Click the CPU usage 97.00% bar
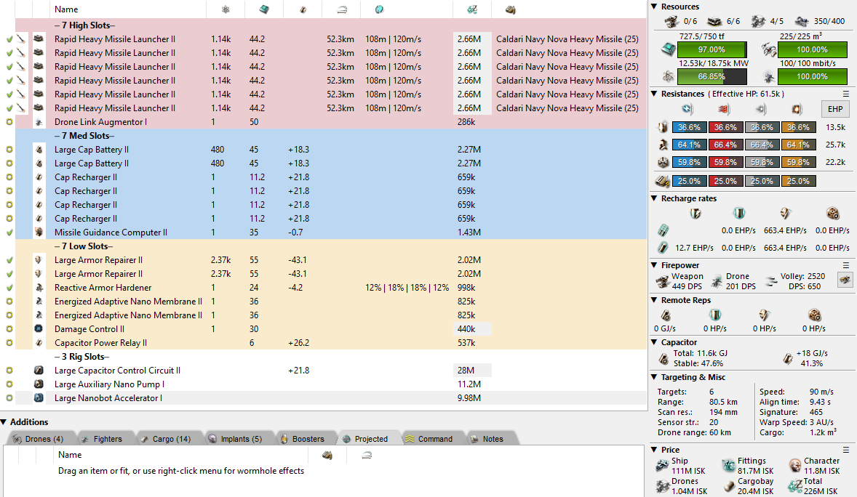 (x=711, y=49)
